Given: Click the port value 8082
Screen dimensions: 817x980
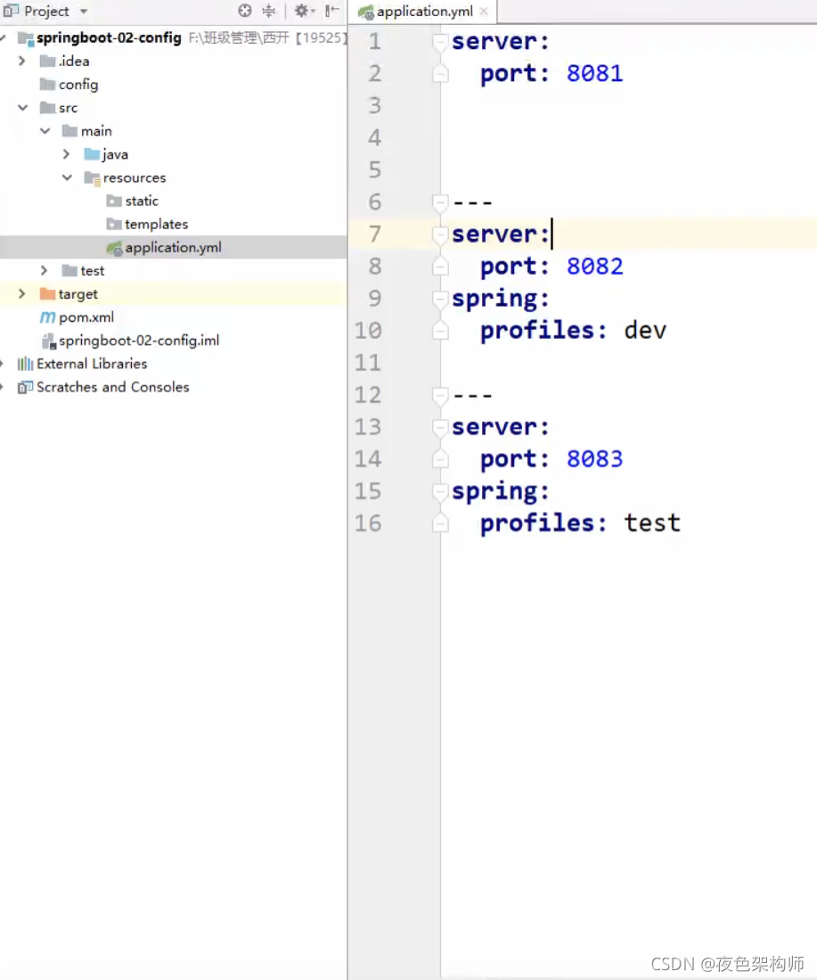Looking at the screenshot, I should pyautogui.click(x=594, y=267).
